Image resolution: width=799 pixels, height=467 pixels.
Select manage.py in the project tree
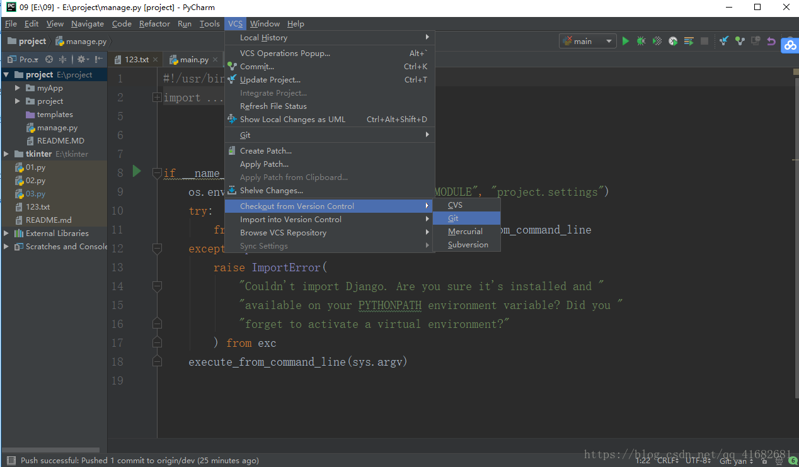pos(53,128)
